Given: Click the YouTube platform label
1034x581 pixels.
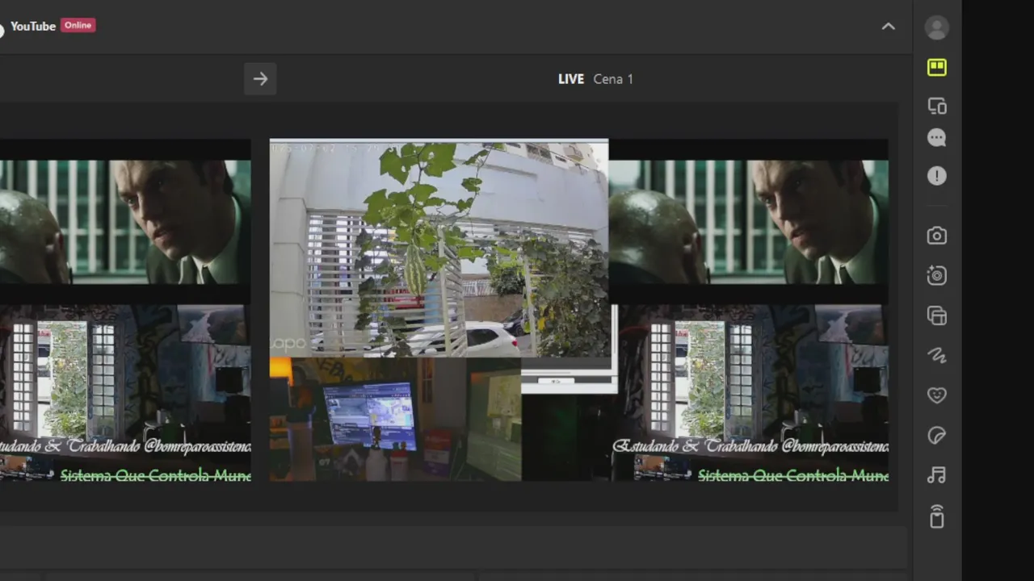Looking at the screenshot, I should [33, 26].
